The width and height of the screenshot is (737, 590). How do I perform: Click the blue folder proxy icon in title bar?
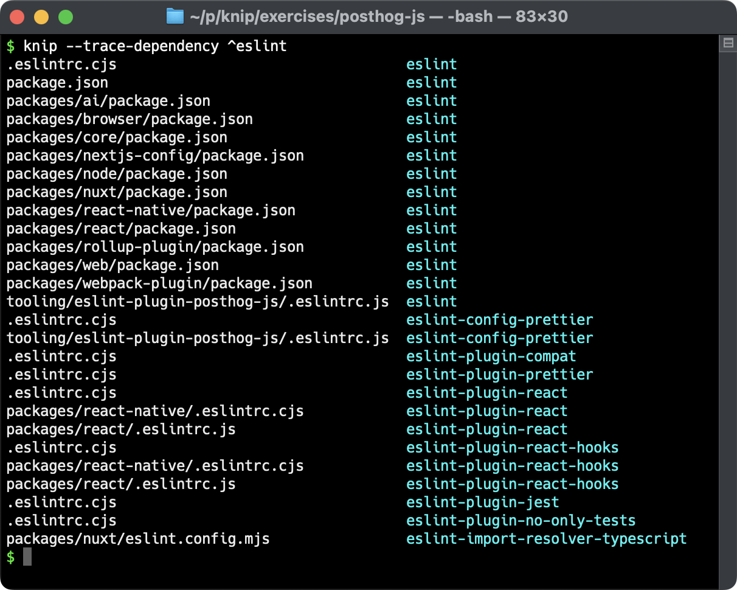175,16
